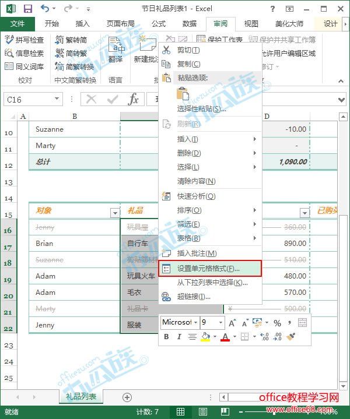
Task: Apply Comma Style from mini toolbar
Action: [x=289, y=323]
